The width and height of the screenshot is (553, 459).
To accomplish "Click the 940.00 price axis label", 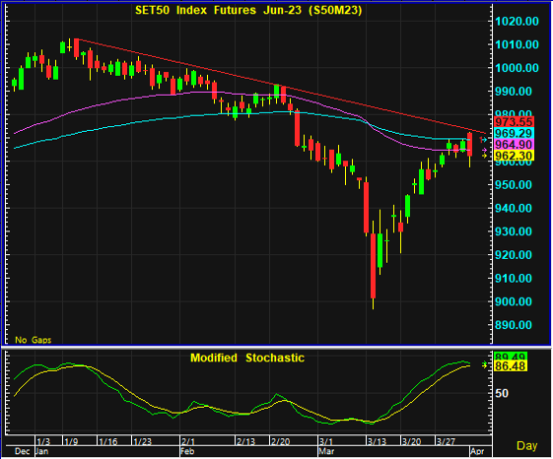I will tap(514, 208).
